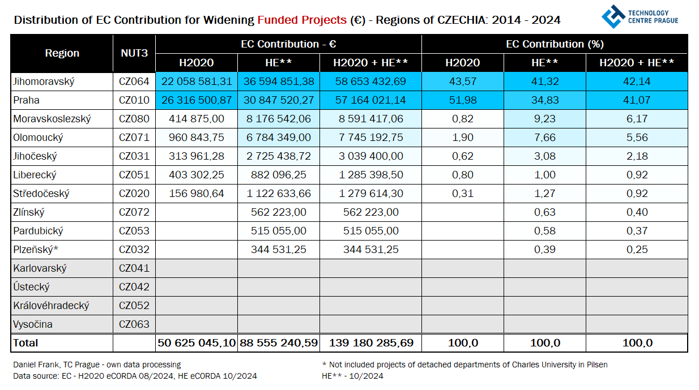Click Liberecký H2020 percentage 0,80
Viewport: 699px width, 390px height.
point(463,175)
